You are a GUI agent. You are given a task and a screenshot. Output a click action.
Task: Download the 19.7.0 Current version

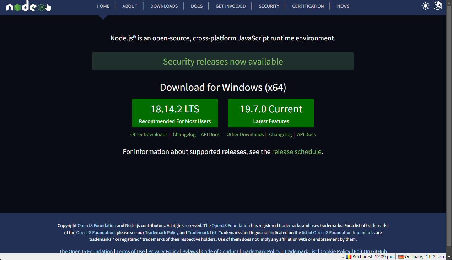click(271, 113)
